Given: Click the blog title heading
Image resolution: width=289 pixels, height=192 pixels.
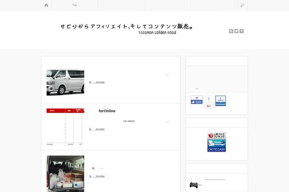Looking at the screenshot, I should tap(127, 26).
